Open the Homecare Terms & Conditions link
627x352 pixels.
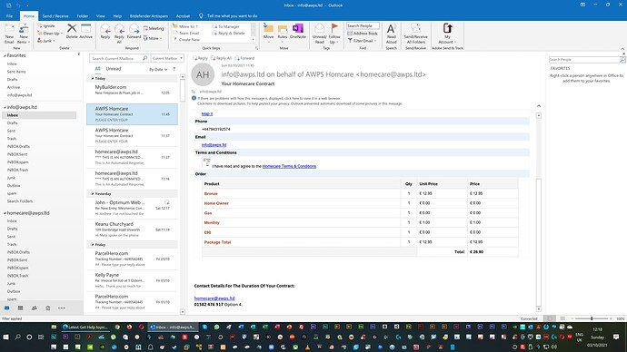(x=289, y=166)
